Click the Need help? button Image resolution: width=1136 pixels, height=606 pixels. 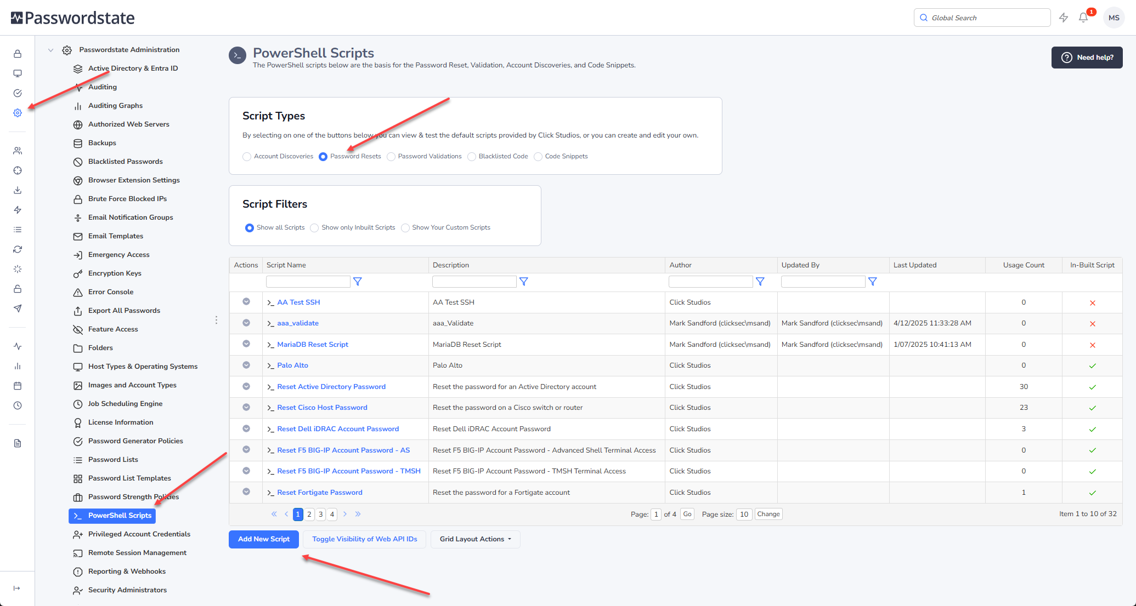pos(1087,58)
